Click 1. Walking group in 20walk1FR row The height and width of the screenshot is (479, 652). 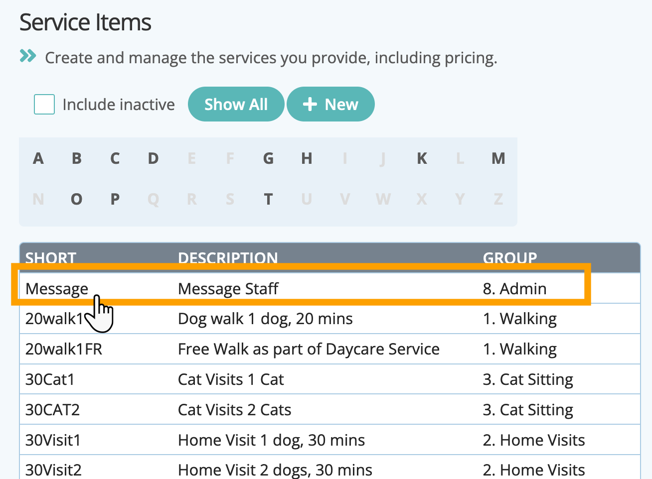[520, 349]
